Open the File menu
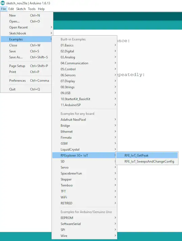Viewport: 182px width, 241px height. [x=3, y=9]
